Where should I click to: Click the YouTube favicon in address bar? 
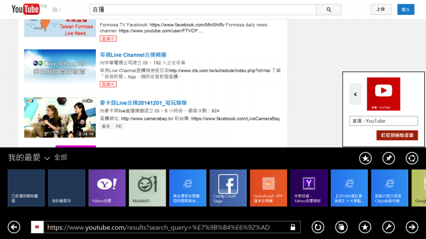point(37,227)
